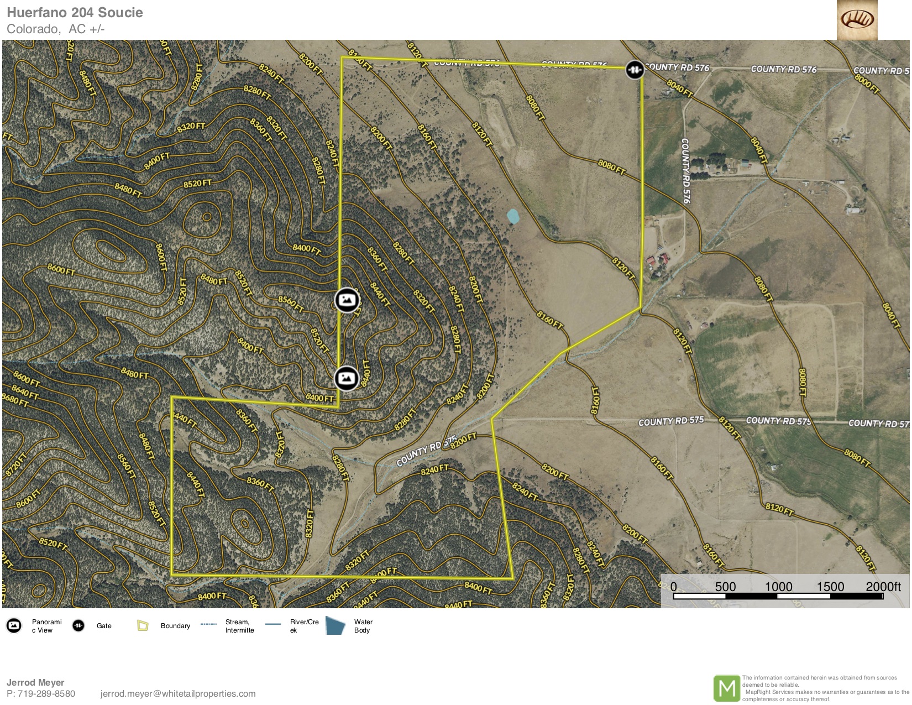
Task: Open the jerrod.meyer@whitetailproperties.com email link
Action: 178,693
